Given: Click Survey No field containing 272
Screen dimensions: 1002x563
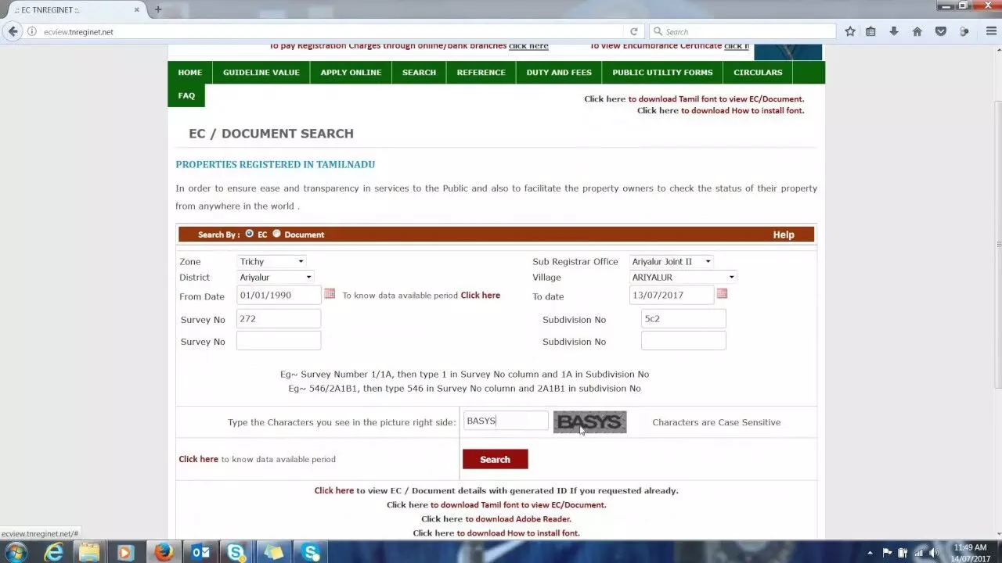Looking at the screenshot, I should tap(279, 319).
